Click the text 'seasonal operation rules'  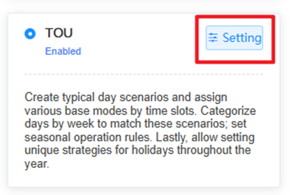click(88, 137)
